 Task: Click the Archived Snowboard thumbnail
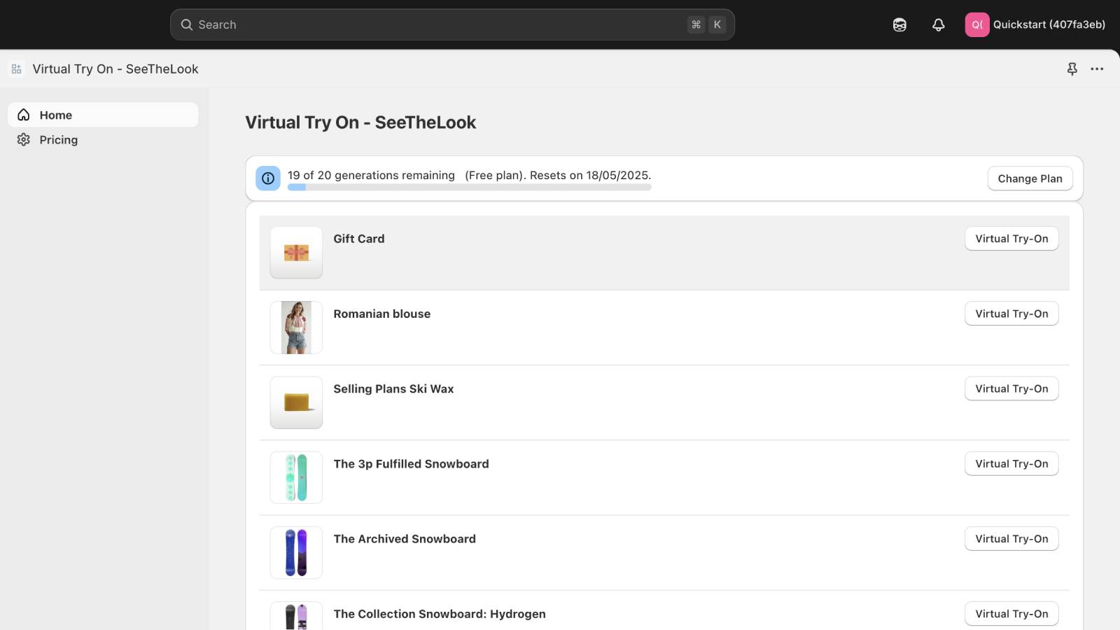click(x=296, y=552)
